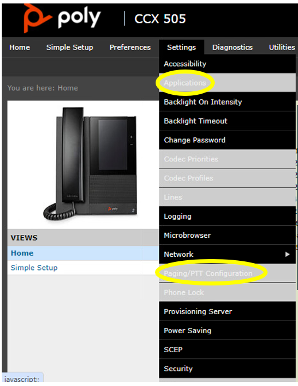Choose Backlight Timeout

click(227, 121)
